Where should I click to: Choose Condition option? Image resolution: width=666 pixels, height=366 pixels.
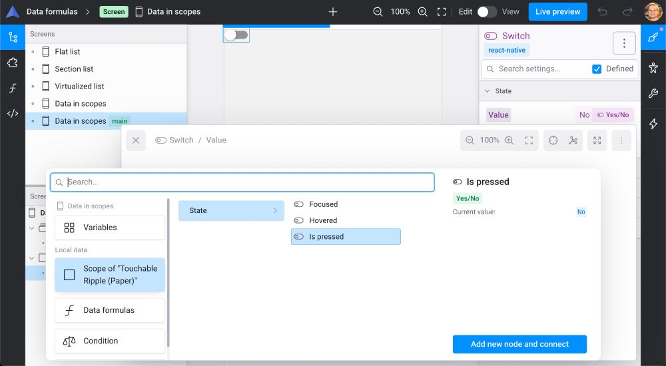[110, 341]
